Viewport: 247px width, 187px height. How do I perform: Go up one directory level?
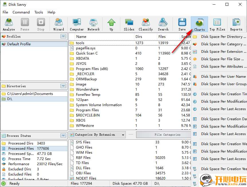click(111, 24)
